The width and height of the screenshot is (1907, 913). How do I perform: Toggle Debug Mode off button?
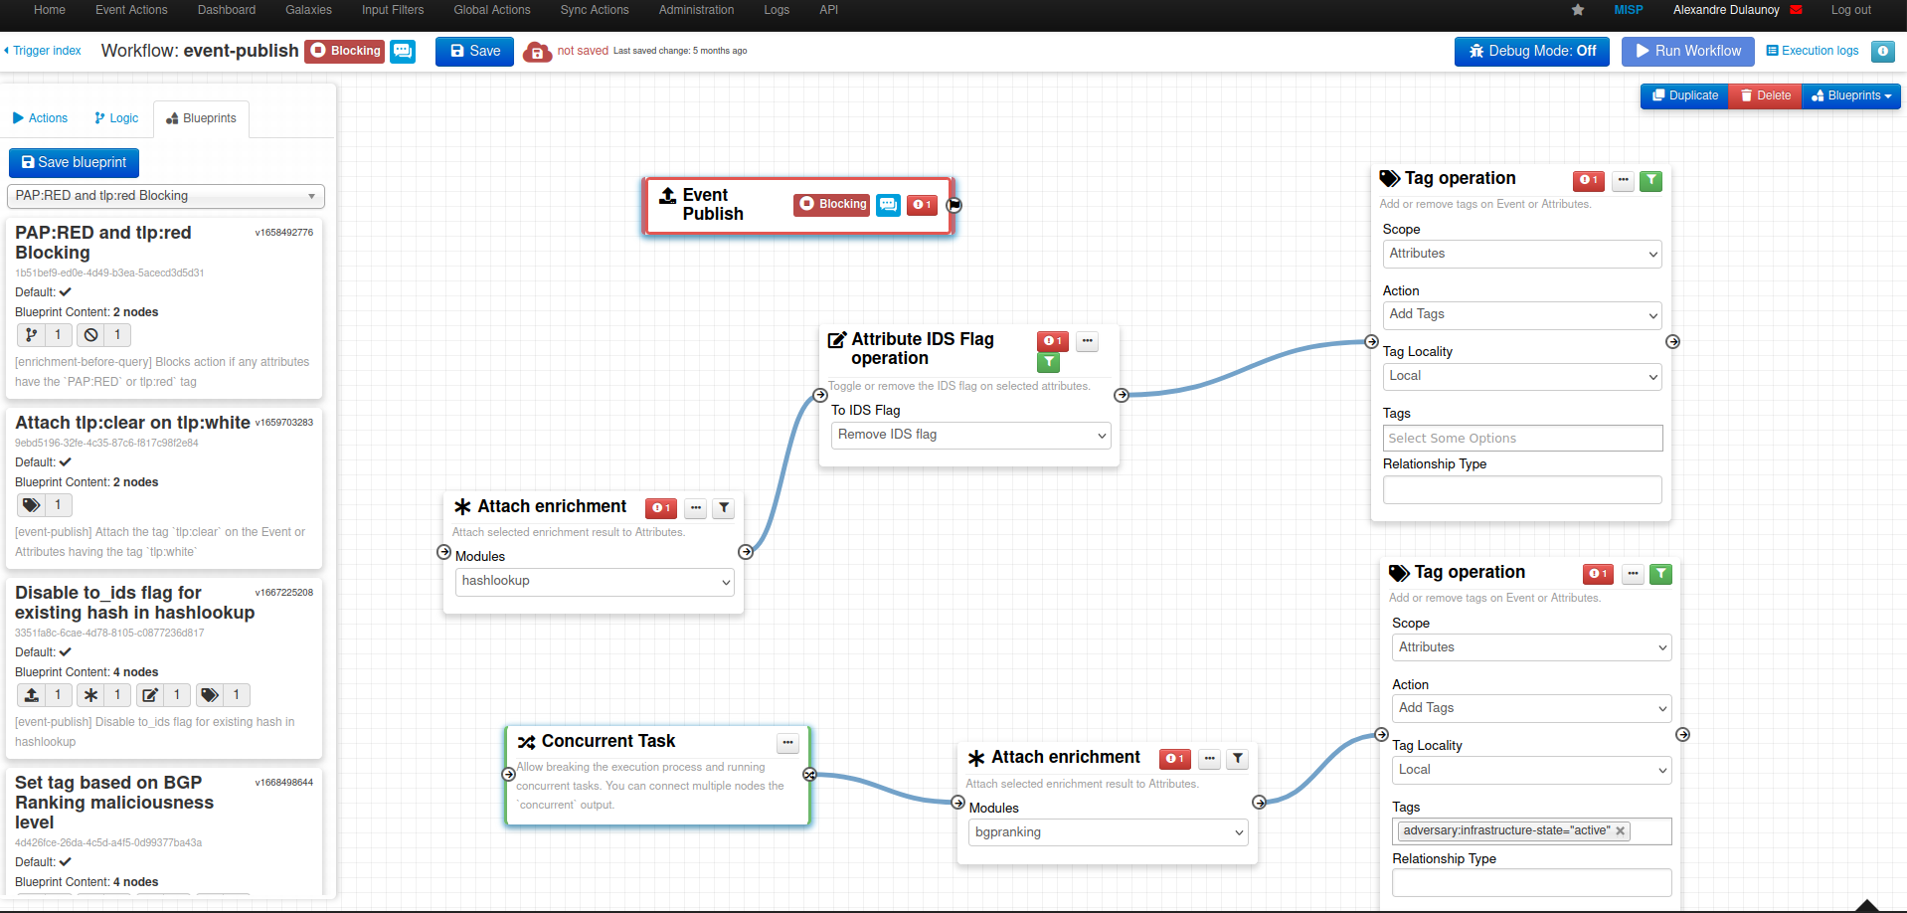pos(1531,51)
